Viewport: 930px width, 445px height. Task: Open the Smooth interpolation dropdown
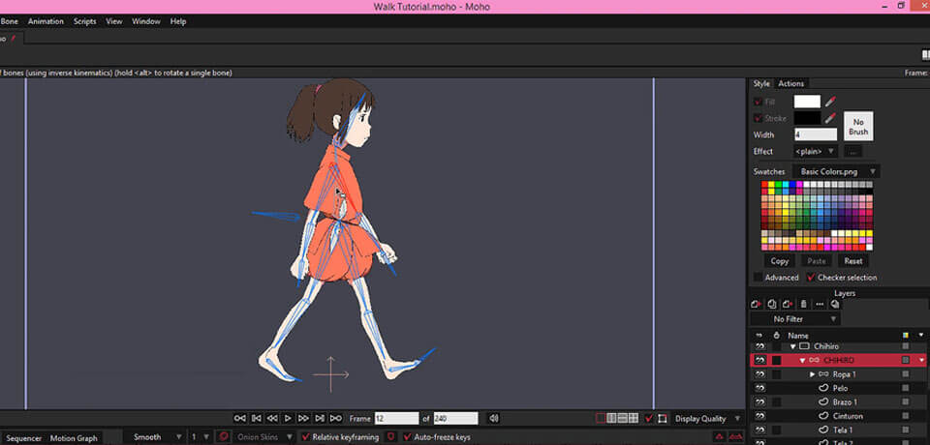pos(157,437)
